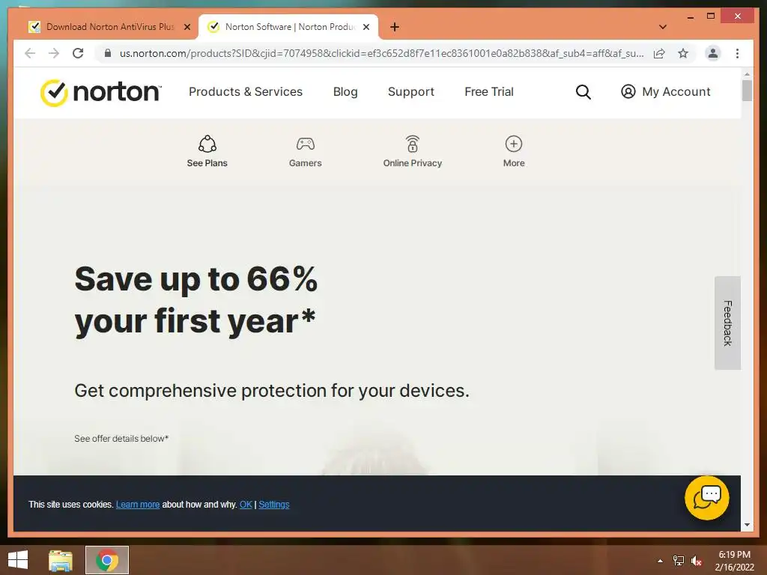The width and height of the screenshot is (767, 575).
Task: Open the Chrome profile avatar
Action: coord(713,53)
